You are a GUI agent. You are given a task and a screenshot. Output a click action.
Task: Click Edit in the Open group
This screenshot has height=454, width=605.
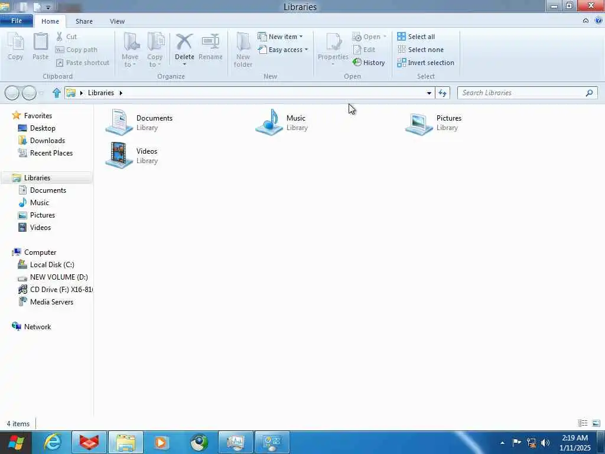pyautogui.click(x=364, y=50)
